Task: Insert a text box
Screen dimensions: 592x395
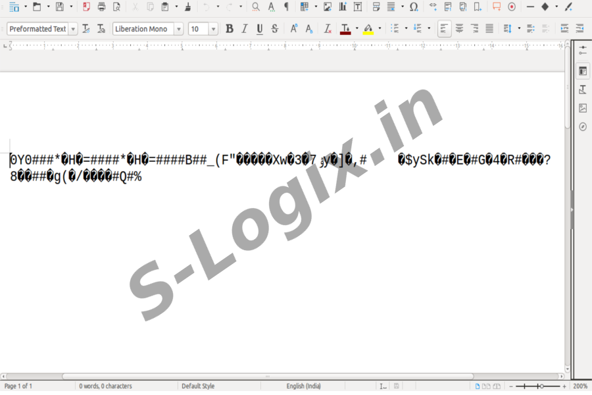Action: pyautogui.click(x=358, y=7)
